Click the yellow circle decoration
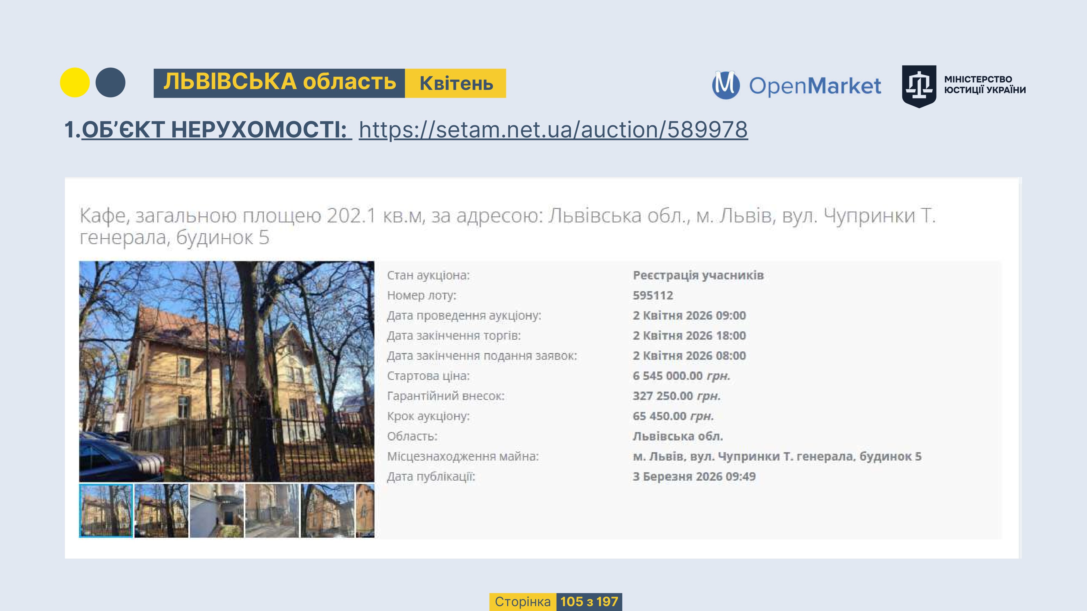The image size is (1087, 611). point(75,83)
